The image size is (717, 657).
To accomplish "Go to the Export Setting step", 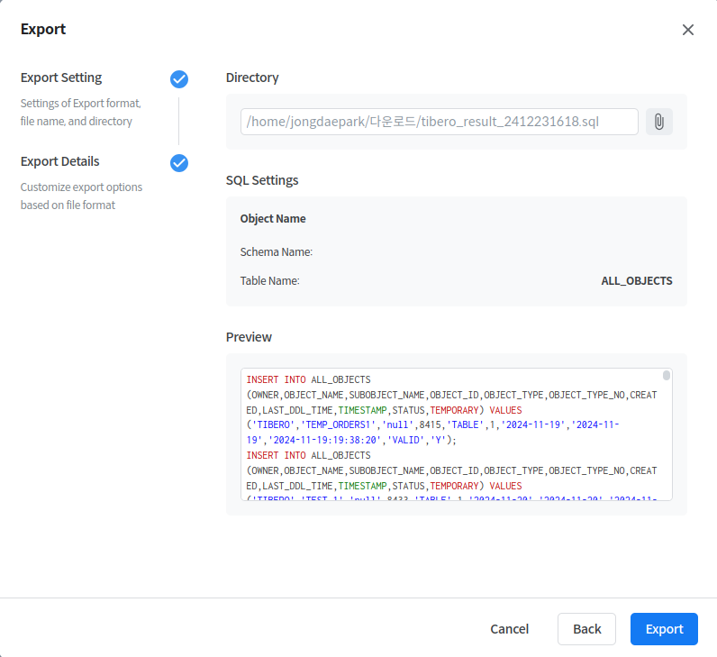I will pos(61,78).
